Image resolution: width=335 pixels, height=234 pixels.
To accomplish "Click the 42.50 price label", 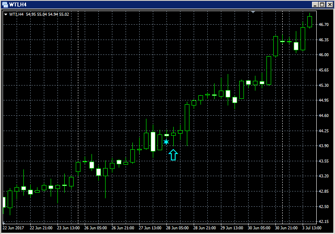I will 324,206.
